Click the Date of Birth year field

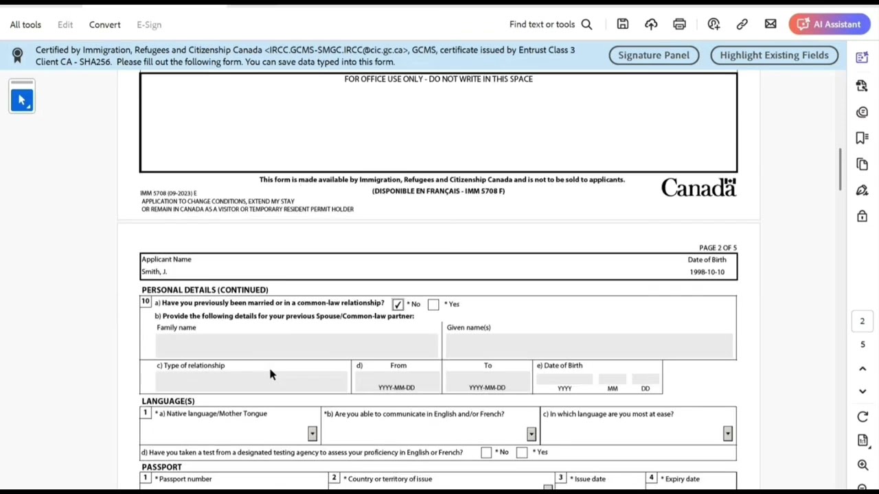564,379
